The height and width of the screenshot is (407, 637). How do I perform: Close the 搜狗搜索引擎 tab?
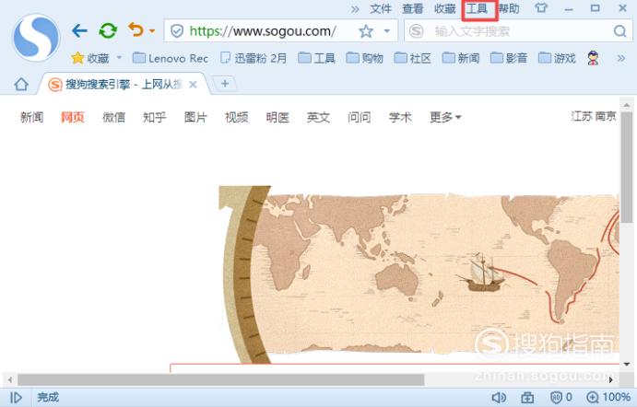pyautogui.click(x=194, y=85)
